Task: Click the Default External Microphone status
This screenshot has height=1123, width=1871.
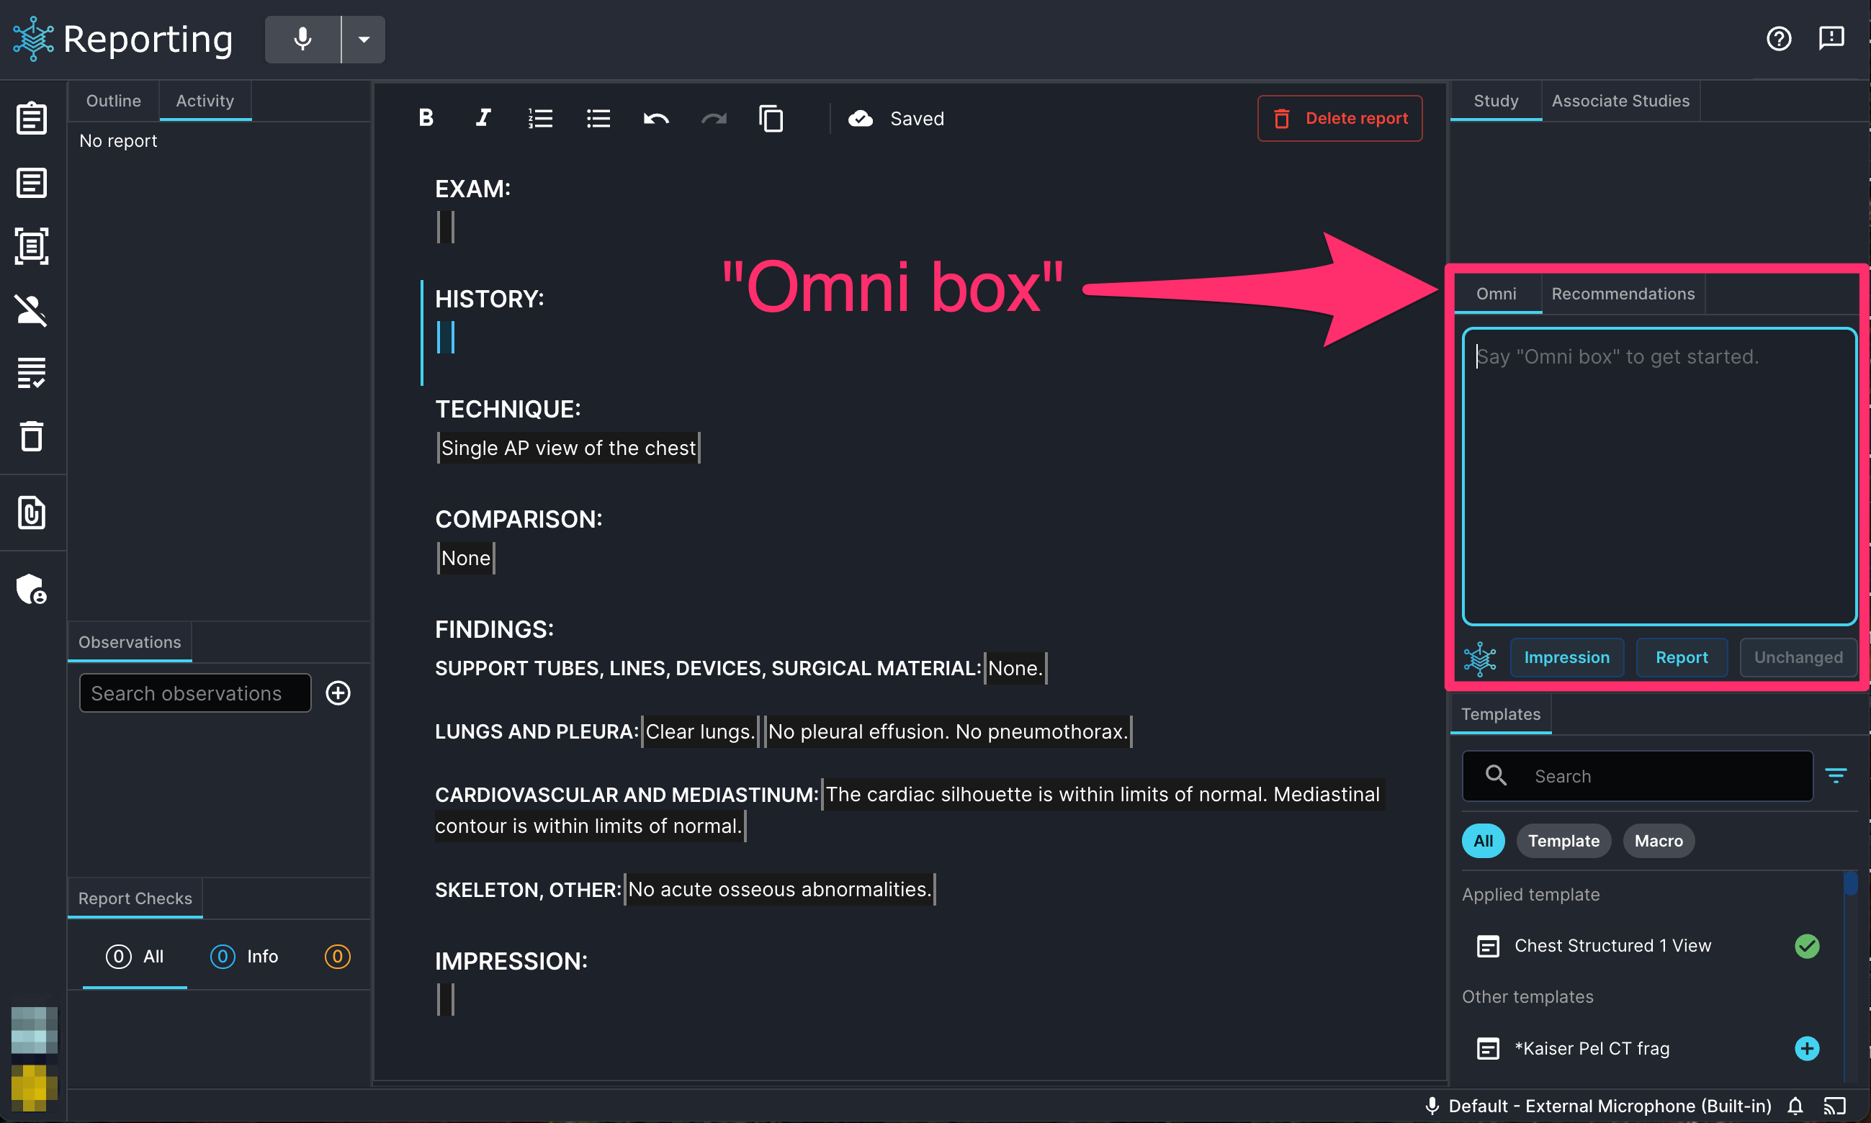Action: (1599, 1106)
